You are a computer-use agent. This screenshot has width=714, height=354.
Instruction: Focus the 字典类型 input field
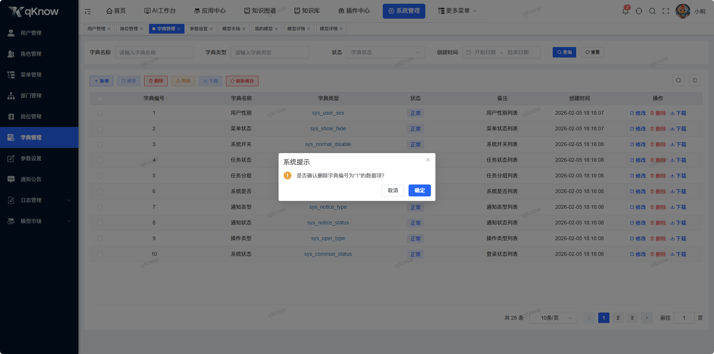point(270,52)
